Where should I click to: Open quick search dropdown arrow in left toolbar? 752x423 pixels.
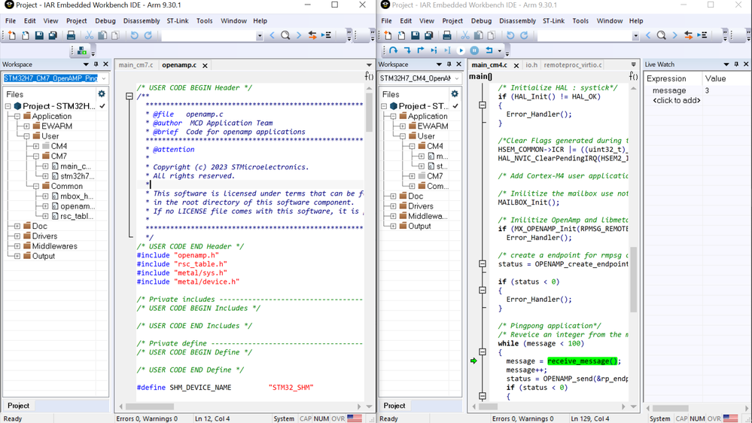pos(260,35)
